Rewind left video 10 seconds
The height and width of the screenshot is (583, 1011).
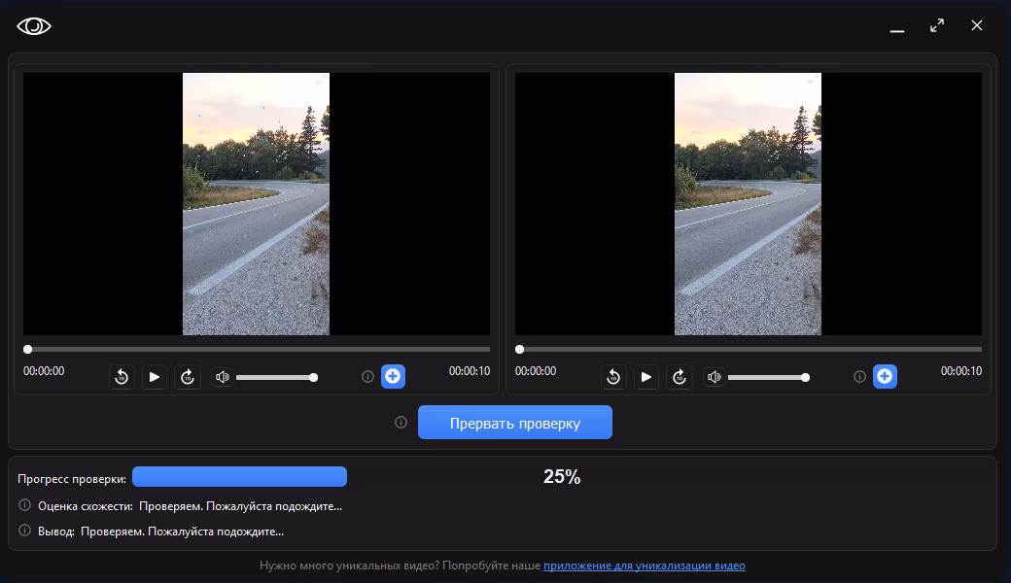(x=122, y=377)
